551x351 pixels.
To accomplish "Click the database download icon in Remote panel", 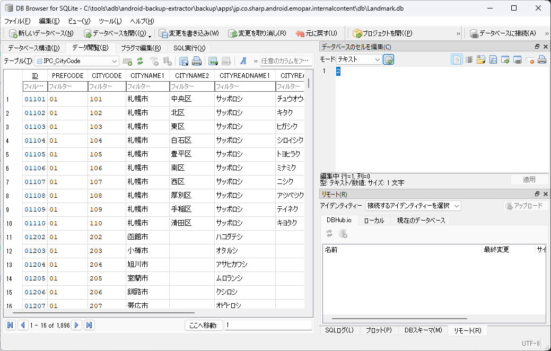I will (343, 234).
